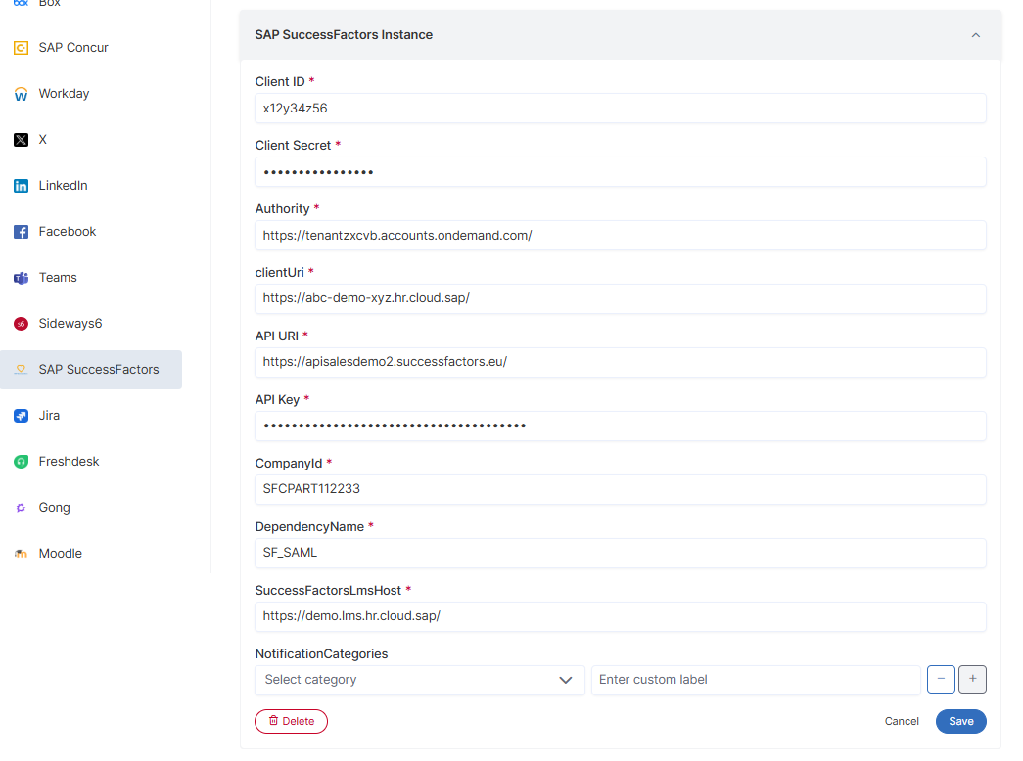Viewport: 1023px width, 761px height.
Task: Open the Workday integration label
Action: tap(64, 93)
